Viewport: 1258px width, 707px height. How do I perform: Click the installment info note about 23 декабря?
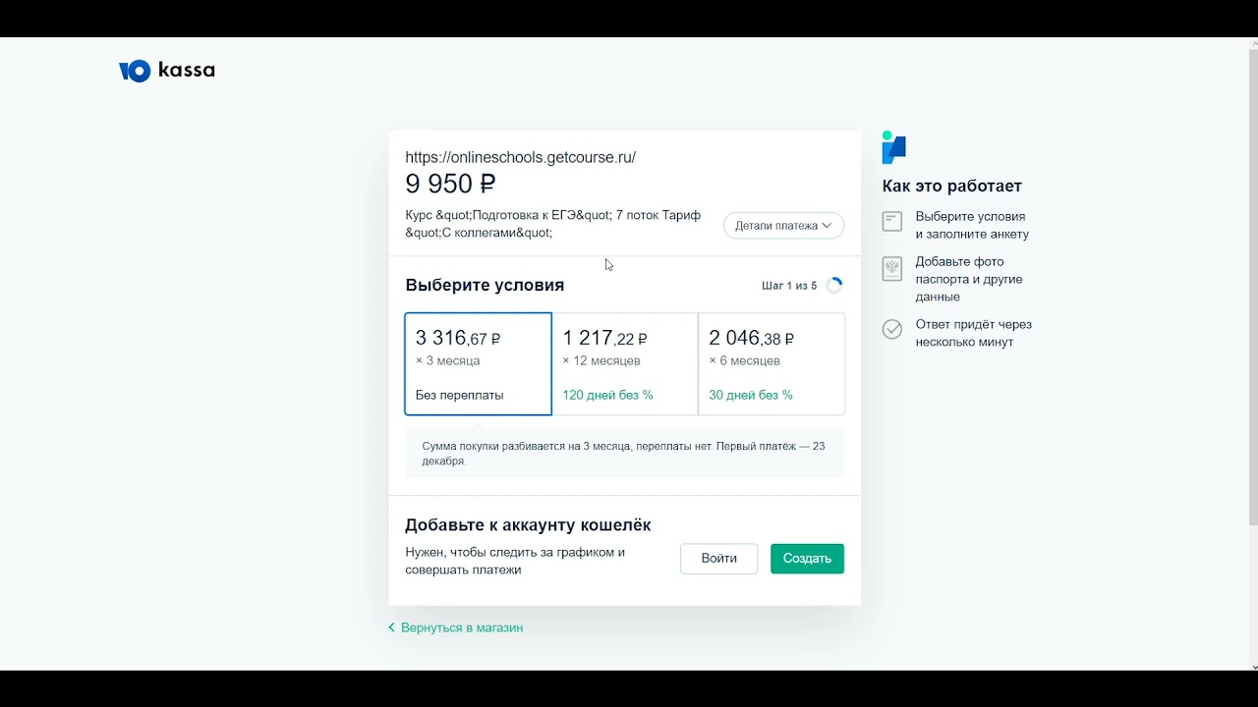pos(625,454)
